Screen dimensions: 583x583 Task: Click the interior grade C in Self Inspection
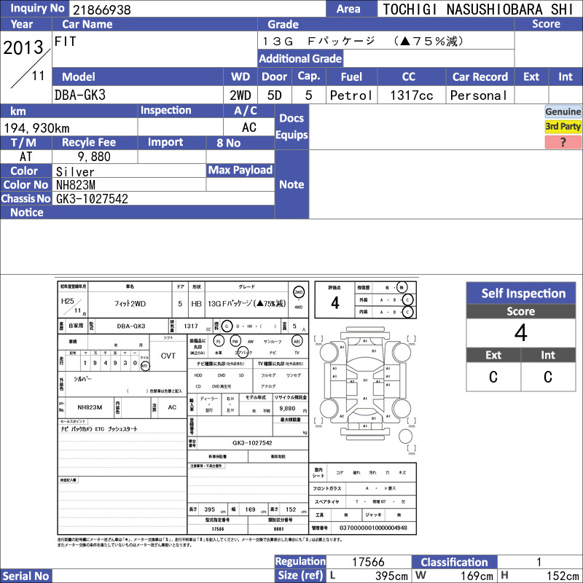[x=548, y=377]
